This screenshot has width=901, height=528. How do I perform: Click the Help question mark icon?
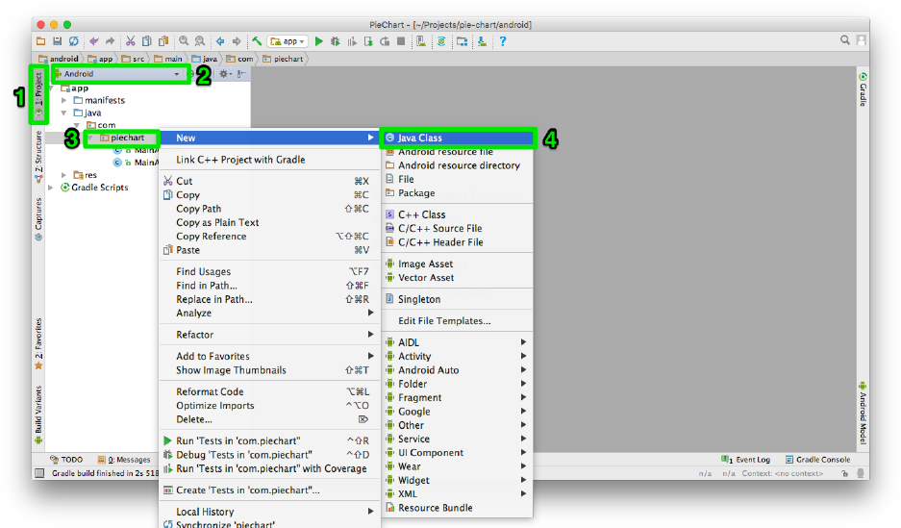(x=503, y=41)
